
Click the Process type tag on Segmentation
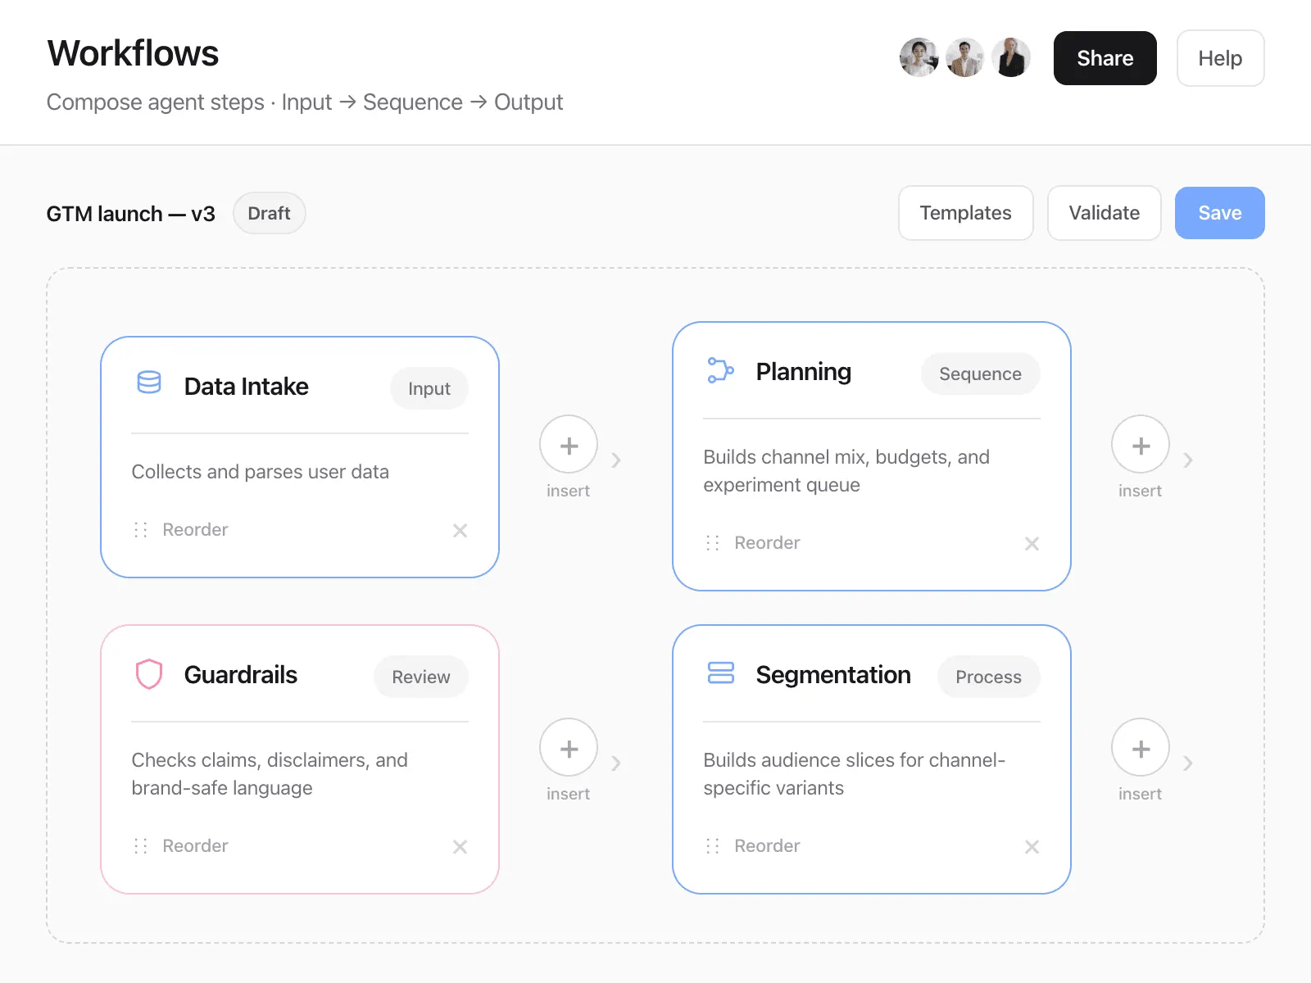point(989,677)
